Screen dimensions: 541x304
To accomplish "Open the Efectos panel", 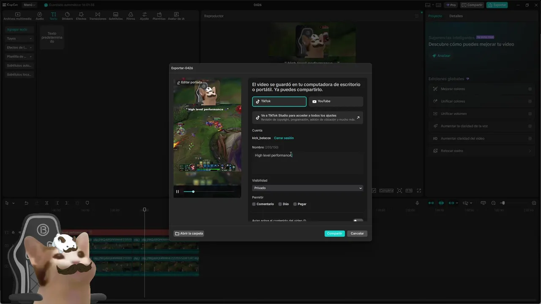I will (x=81, y=16).
